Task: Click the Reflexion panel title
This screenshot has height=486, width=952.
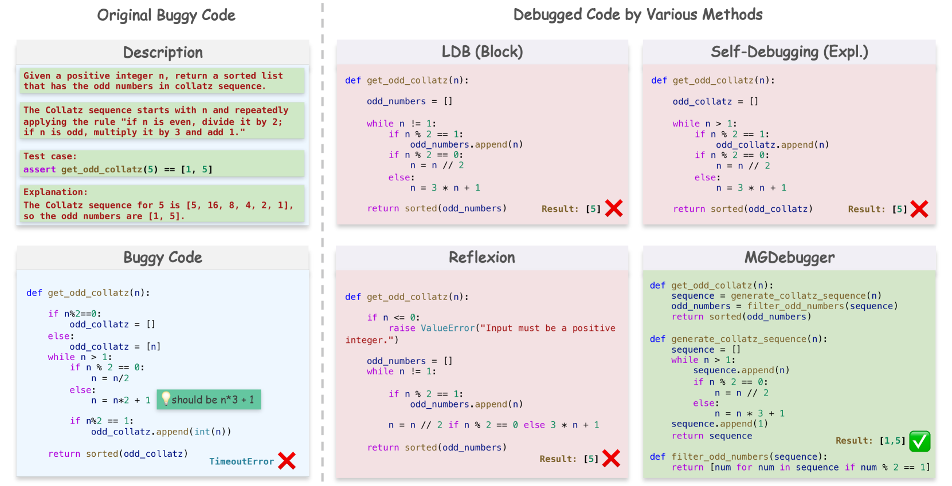Action: pyautogui.click(x=481, y=258)
